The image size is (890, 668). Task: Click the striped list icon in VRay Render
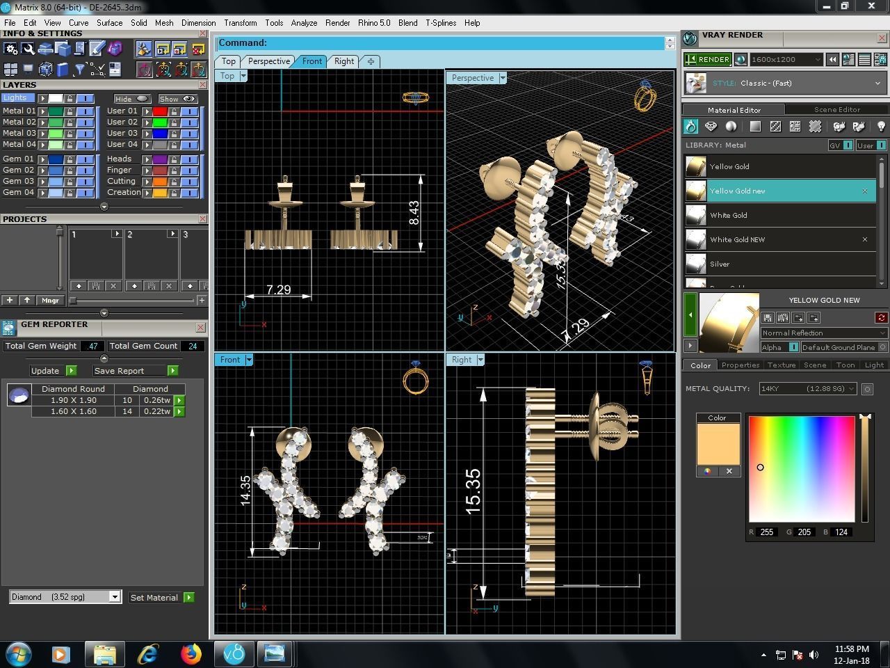[x=864, y=60]
